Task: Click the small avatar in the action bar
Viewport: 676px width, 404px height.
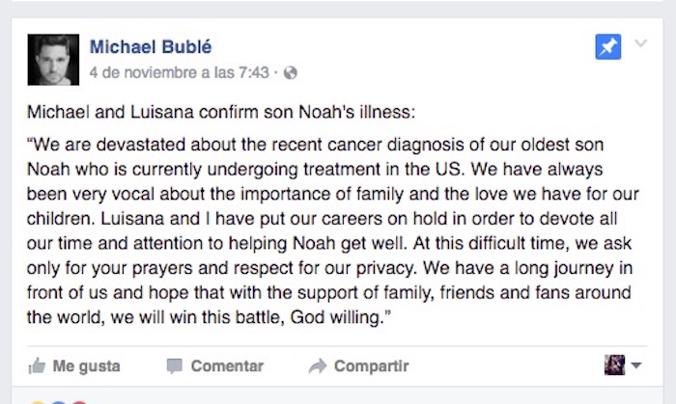Action: coord(614,365)
